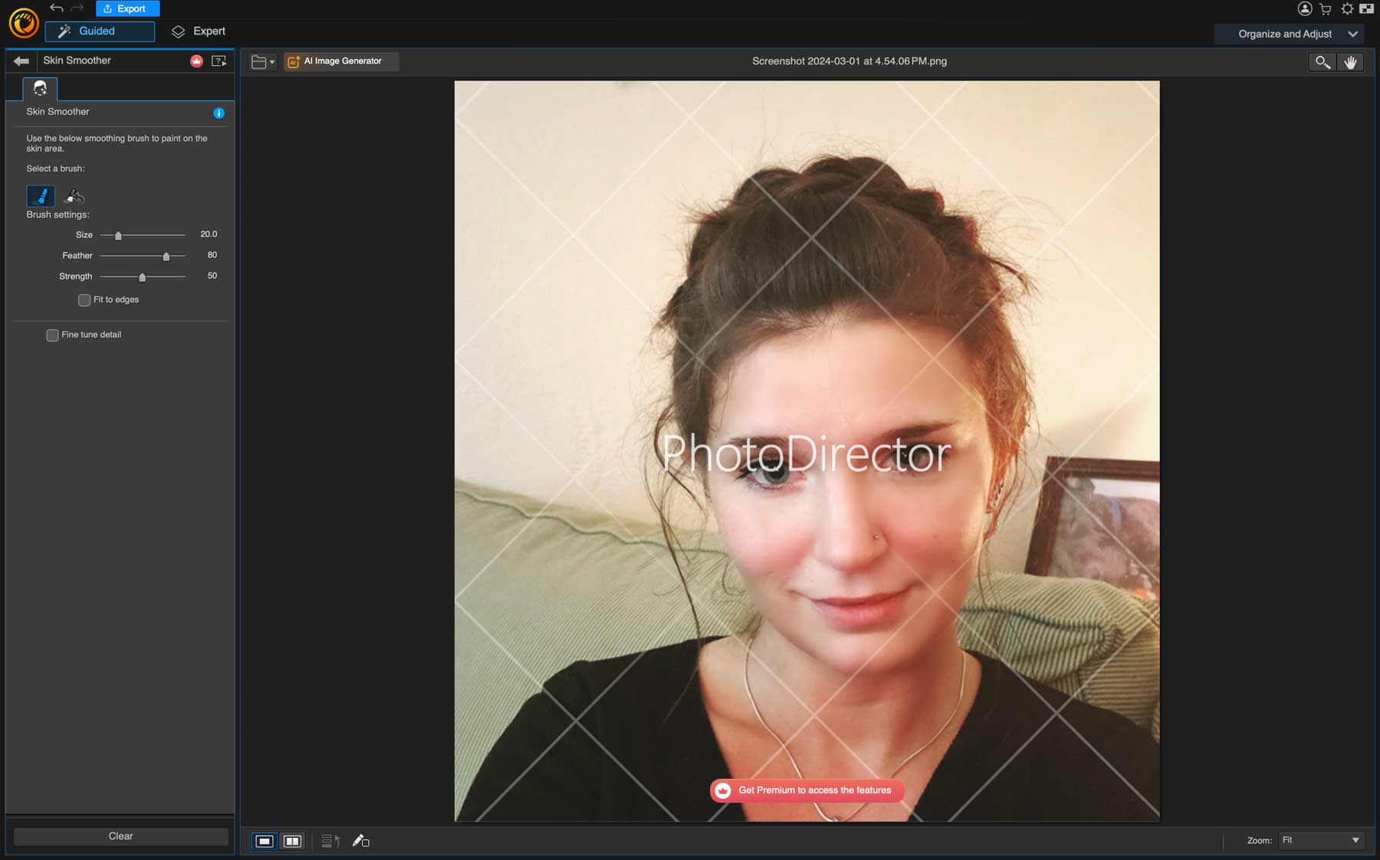Open the Organize and Adjust dropdown
Screen dimensions: 1380x860
1289,34
